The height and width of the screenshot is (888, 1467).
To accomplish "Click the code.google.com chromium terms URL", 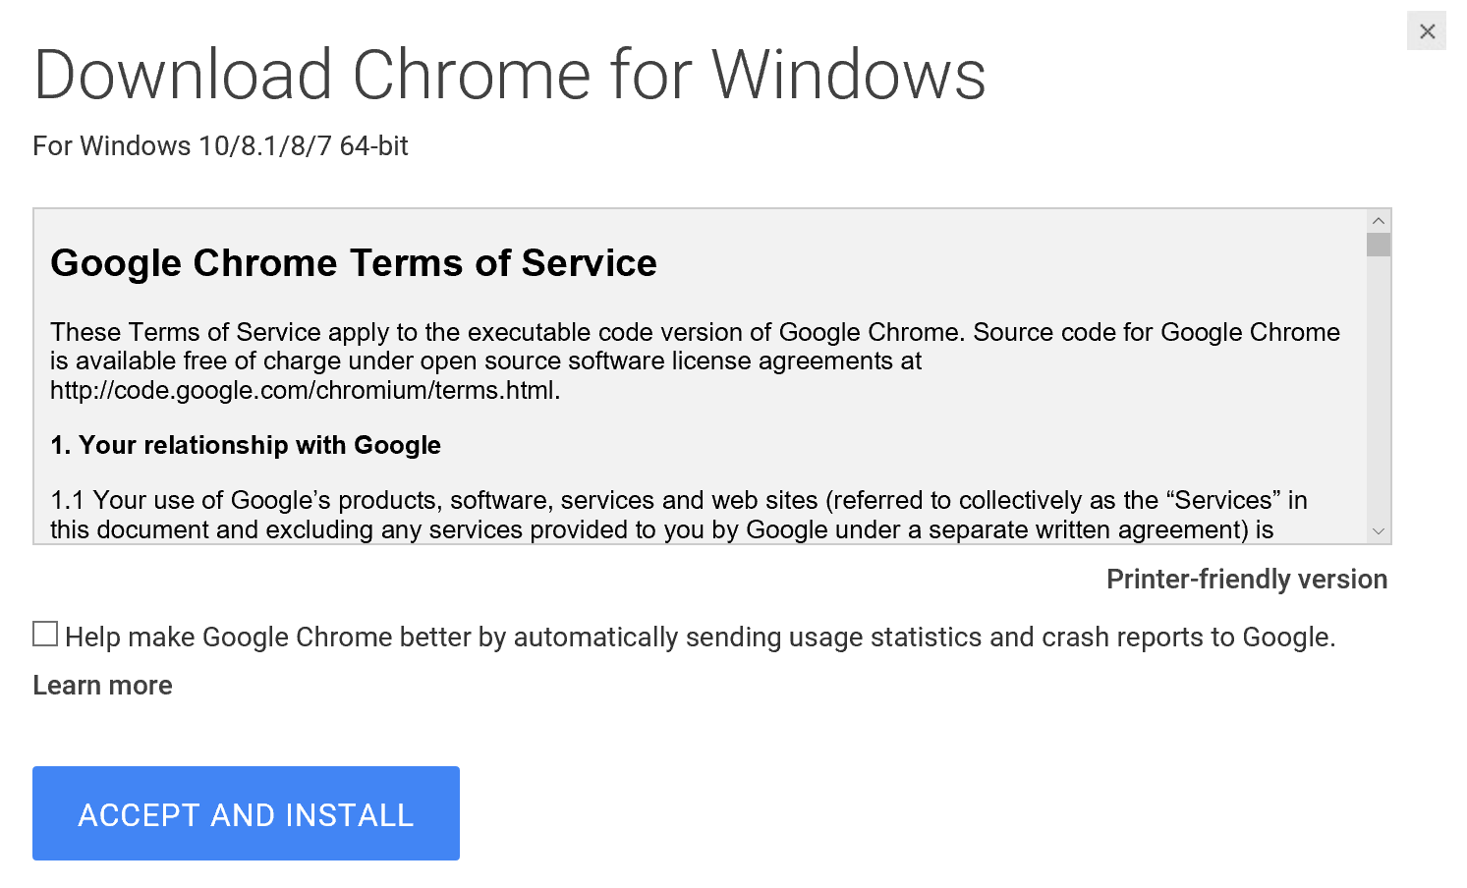I will [305, 391].
